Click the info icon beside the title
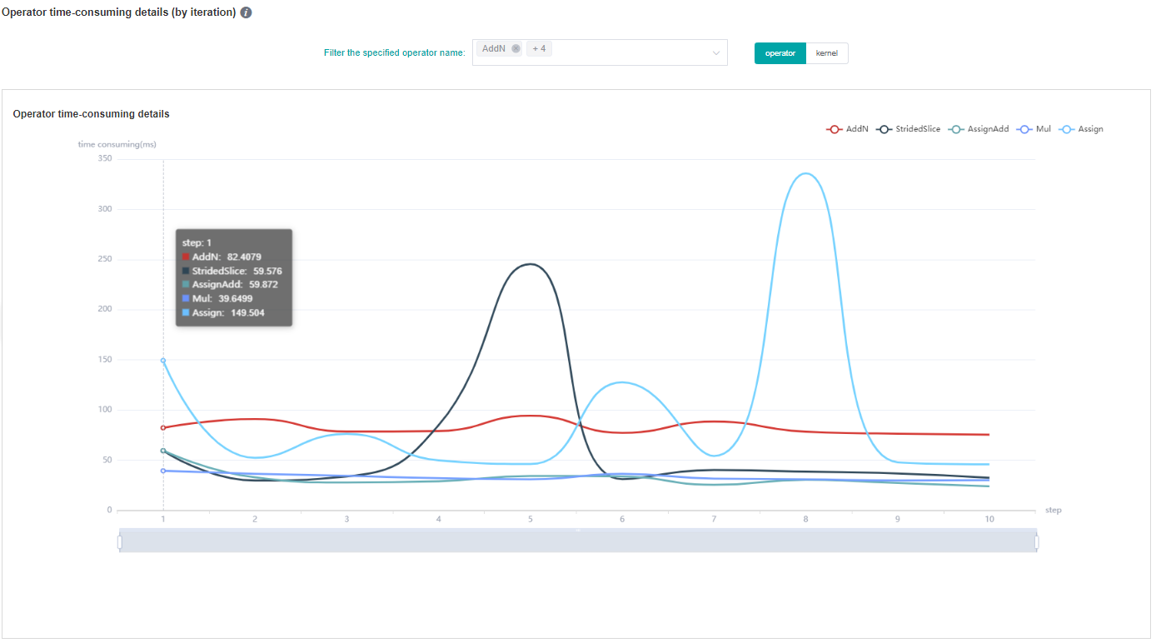The image size is (1156, 643). tap(247, 13)
